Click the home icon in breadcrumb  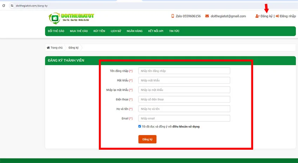coord(48,48)
